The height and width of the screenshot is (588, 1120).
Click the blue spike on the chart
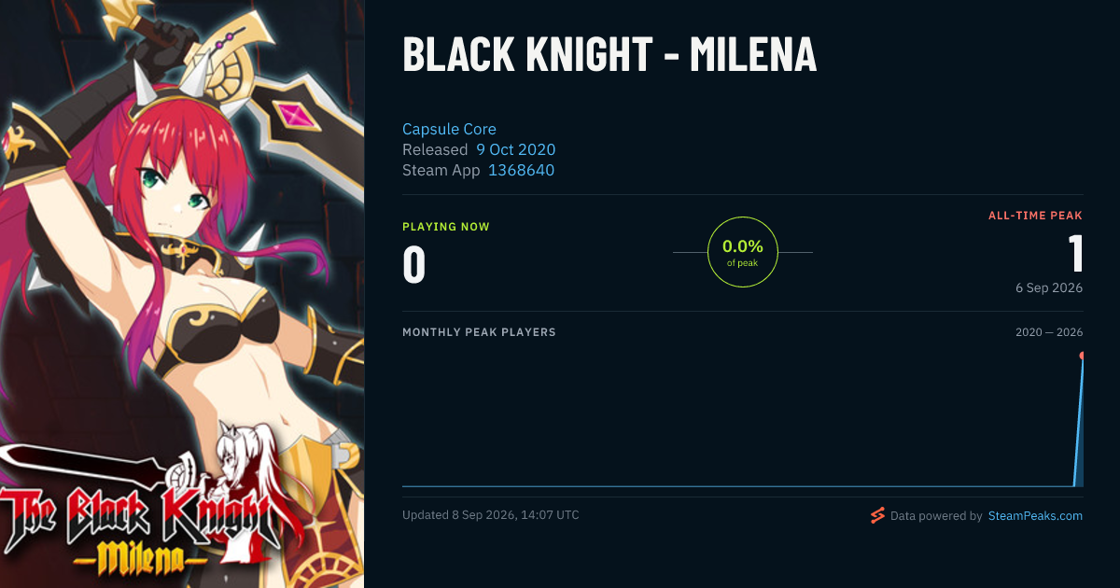tap(1078, 422)
